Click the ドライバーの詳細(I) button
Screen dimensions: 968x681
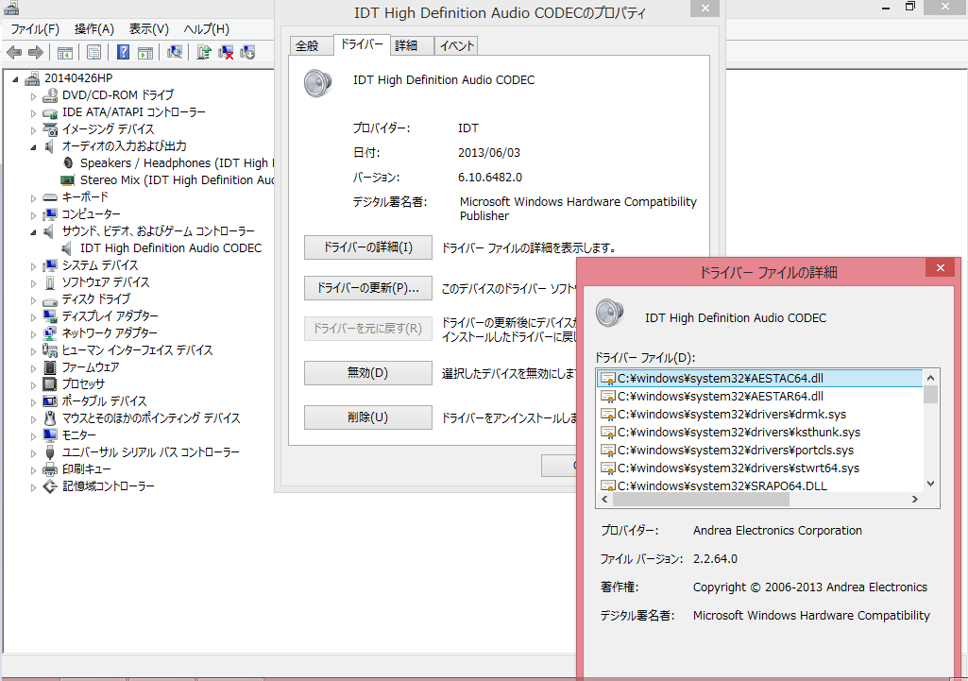(368, 247)
